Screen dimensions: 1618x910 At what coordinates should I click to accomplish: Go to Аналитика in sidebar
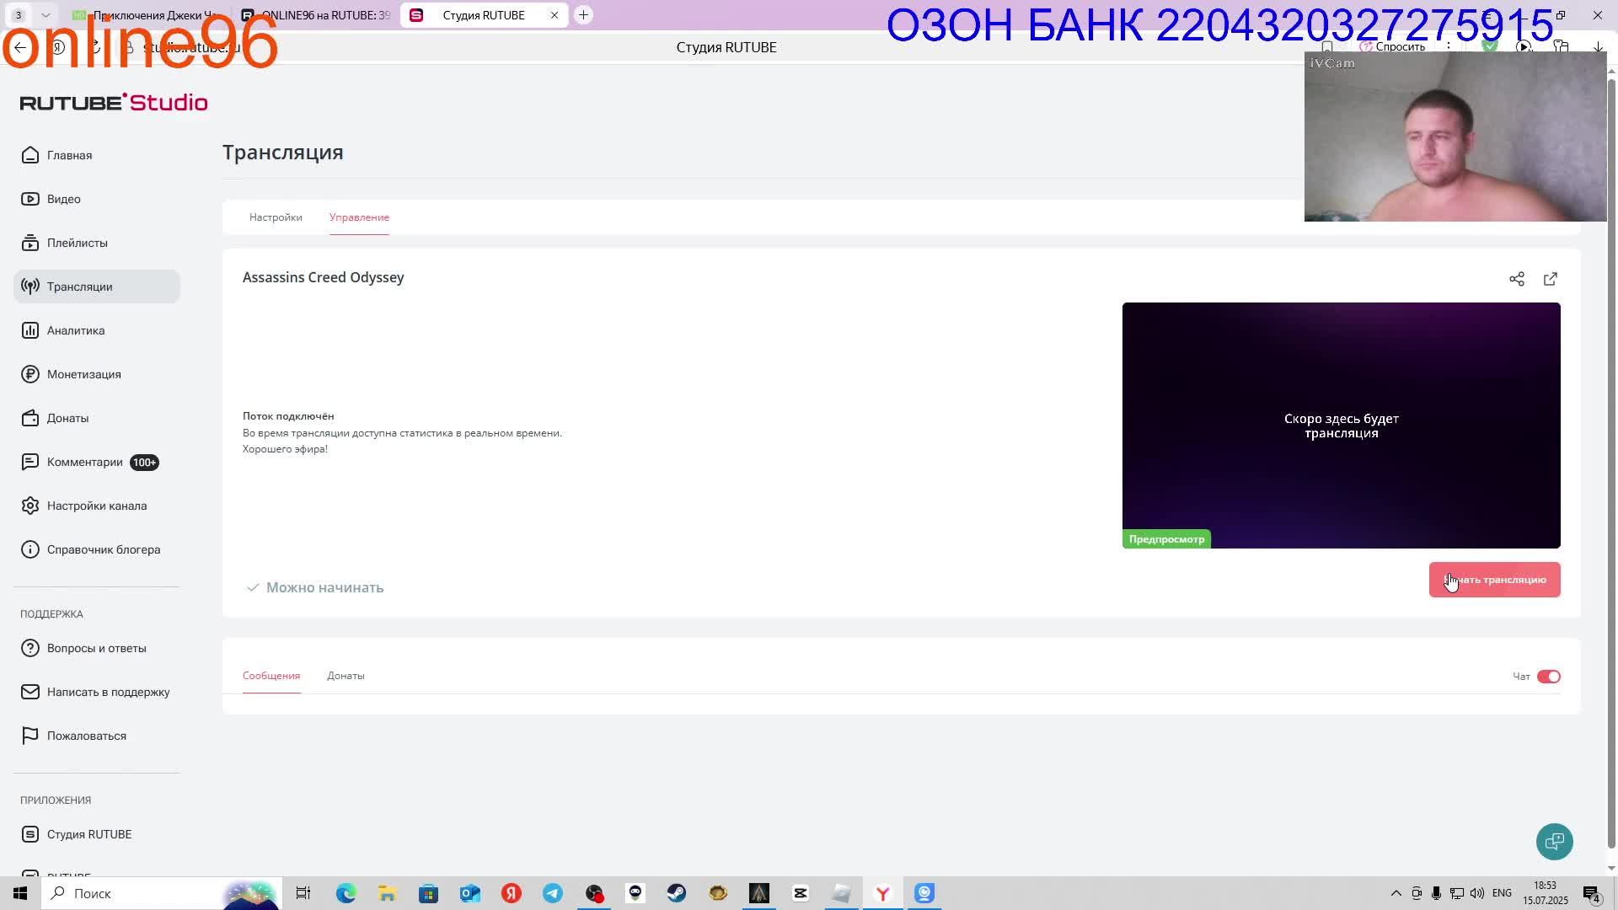(76, 330)
